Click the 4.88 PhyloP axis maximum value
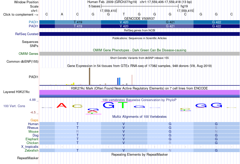Image resolution: width=240 pixels, height=164 pixels. (x=32, y=100)
